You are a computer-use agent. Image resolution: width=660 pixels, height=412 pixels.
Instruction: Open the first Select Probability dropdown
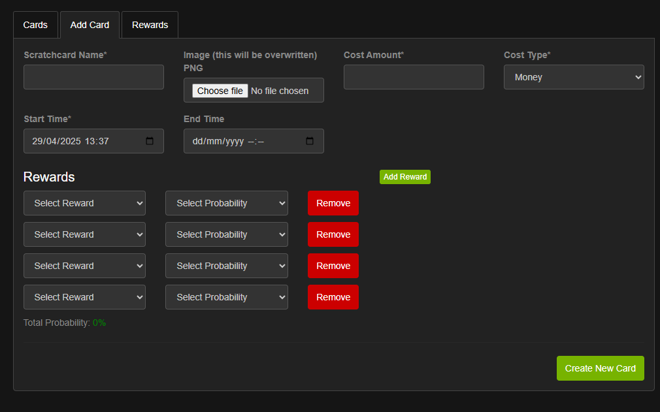[226, 203]
